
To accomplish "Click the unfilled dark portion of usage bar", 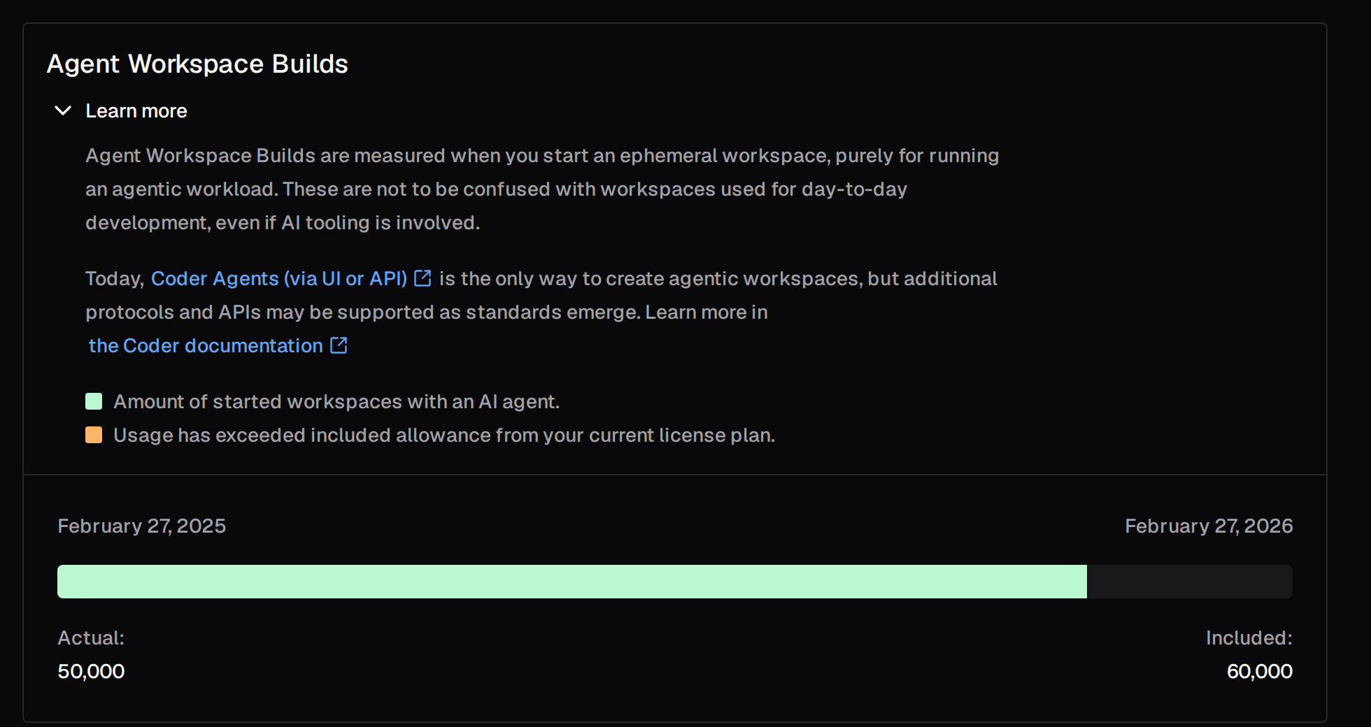I will (1190, 582).
